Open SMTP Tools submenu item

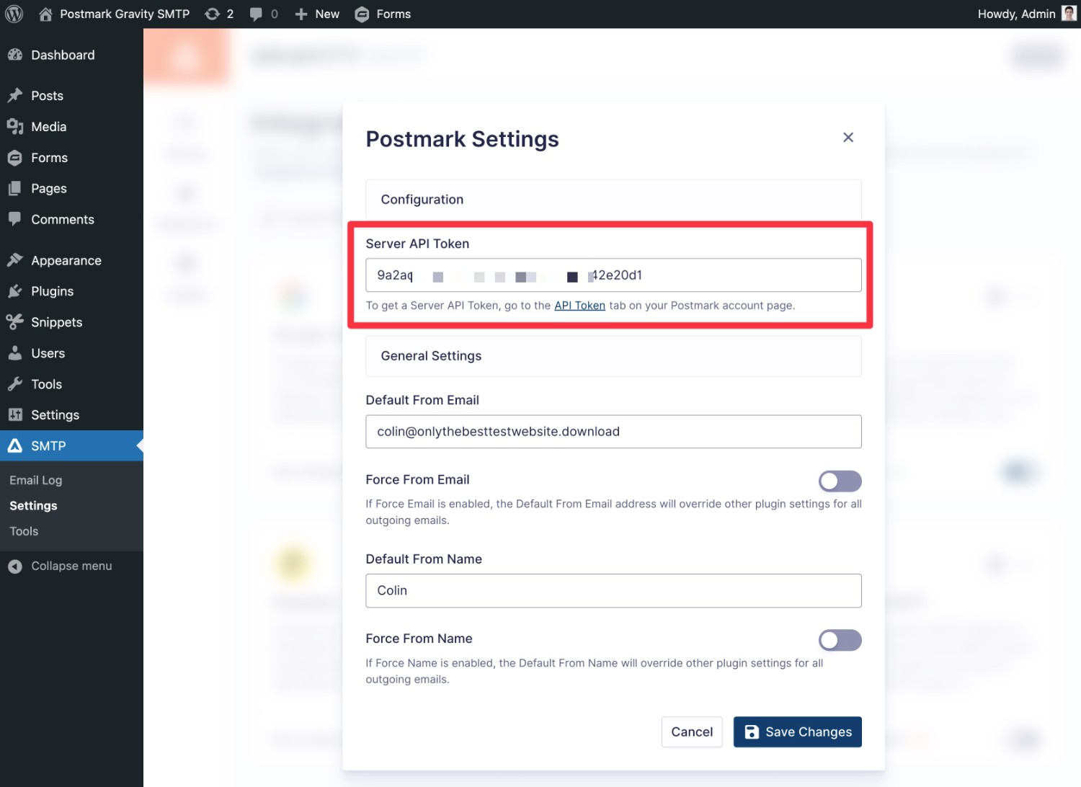coord(24,531)
